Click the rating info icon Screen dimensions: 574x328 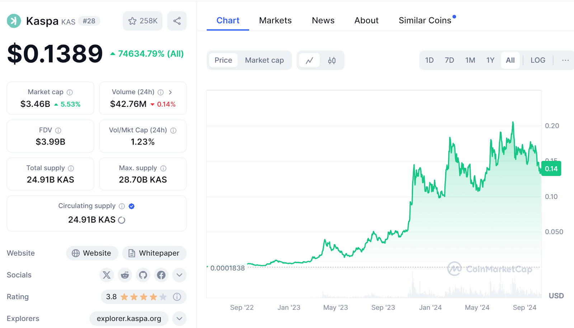coord(177,297)
